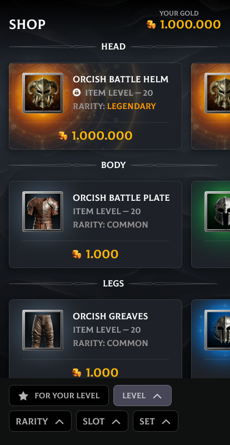Click the gold coins icon beside Your Gold
Image resolution: width=230 pixels, height=445 pixels.
(x=151, y=24)
